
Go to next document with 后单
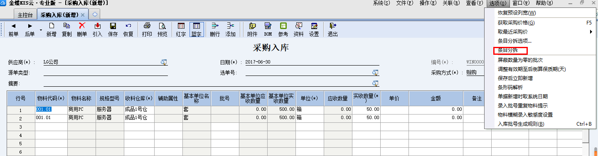pyautogui.click(x=30, y=30)
